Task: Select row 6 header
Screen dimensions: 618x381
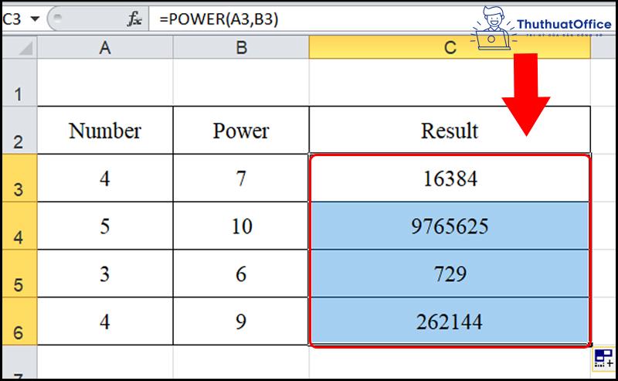Action: tap(20, 321)
